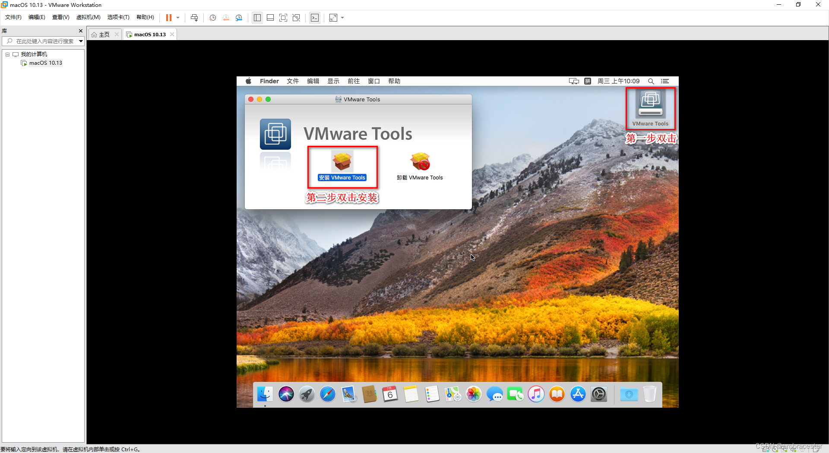Close the library panel

81,31
